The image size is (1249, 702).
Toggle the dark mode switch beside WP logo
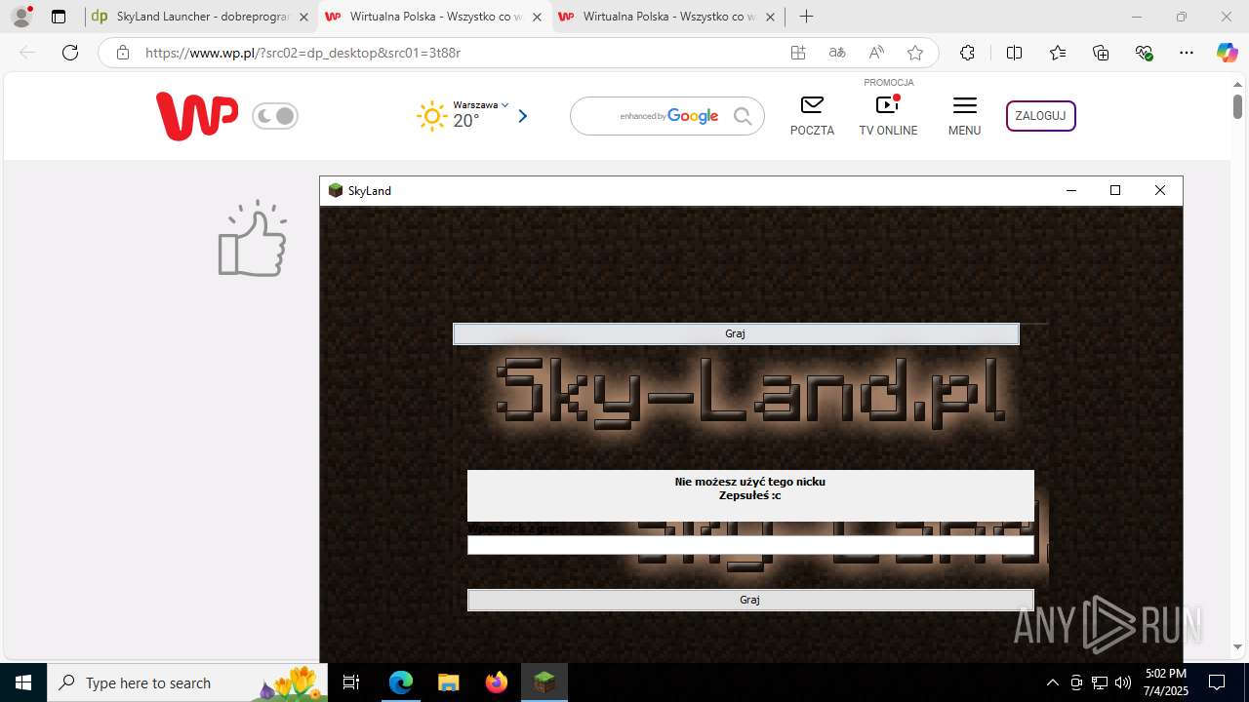275,116
